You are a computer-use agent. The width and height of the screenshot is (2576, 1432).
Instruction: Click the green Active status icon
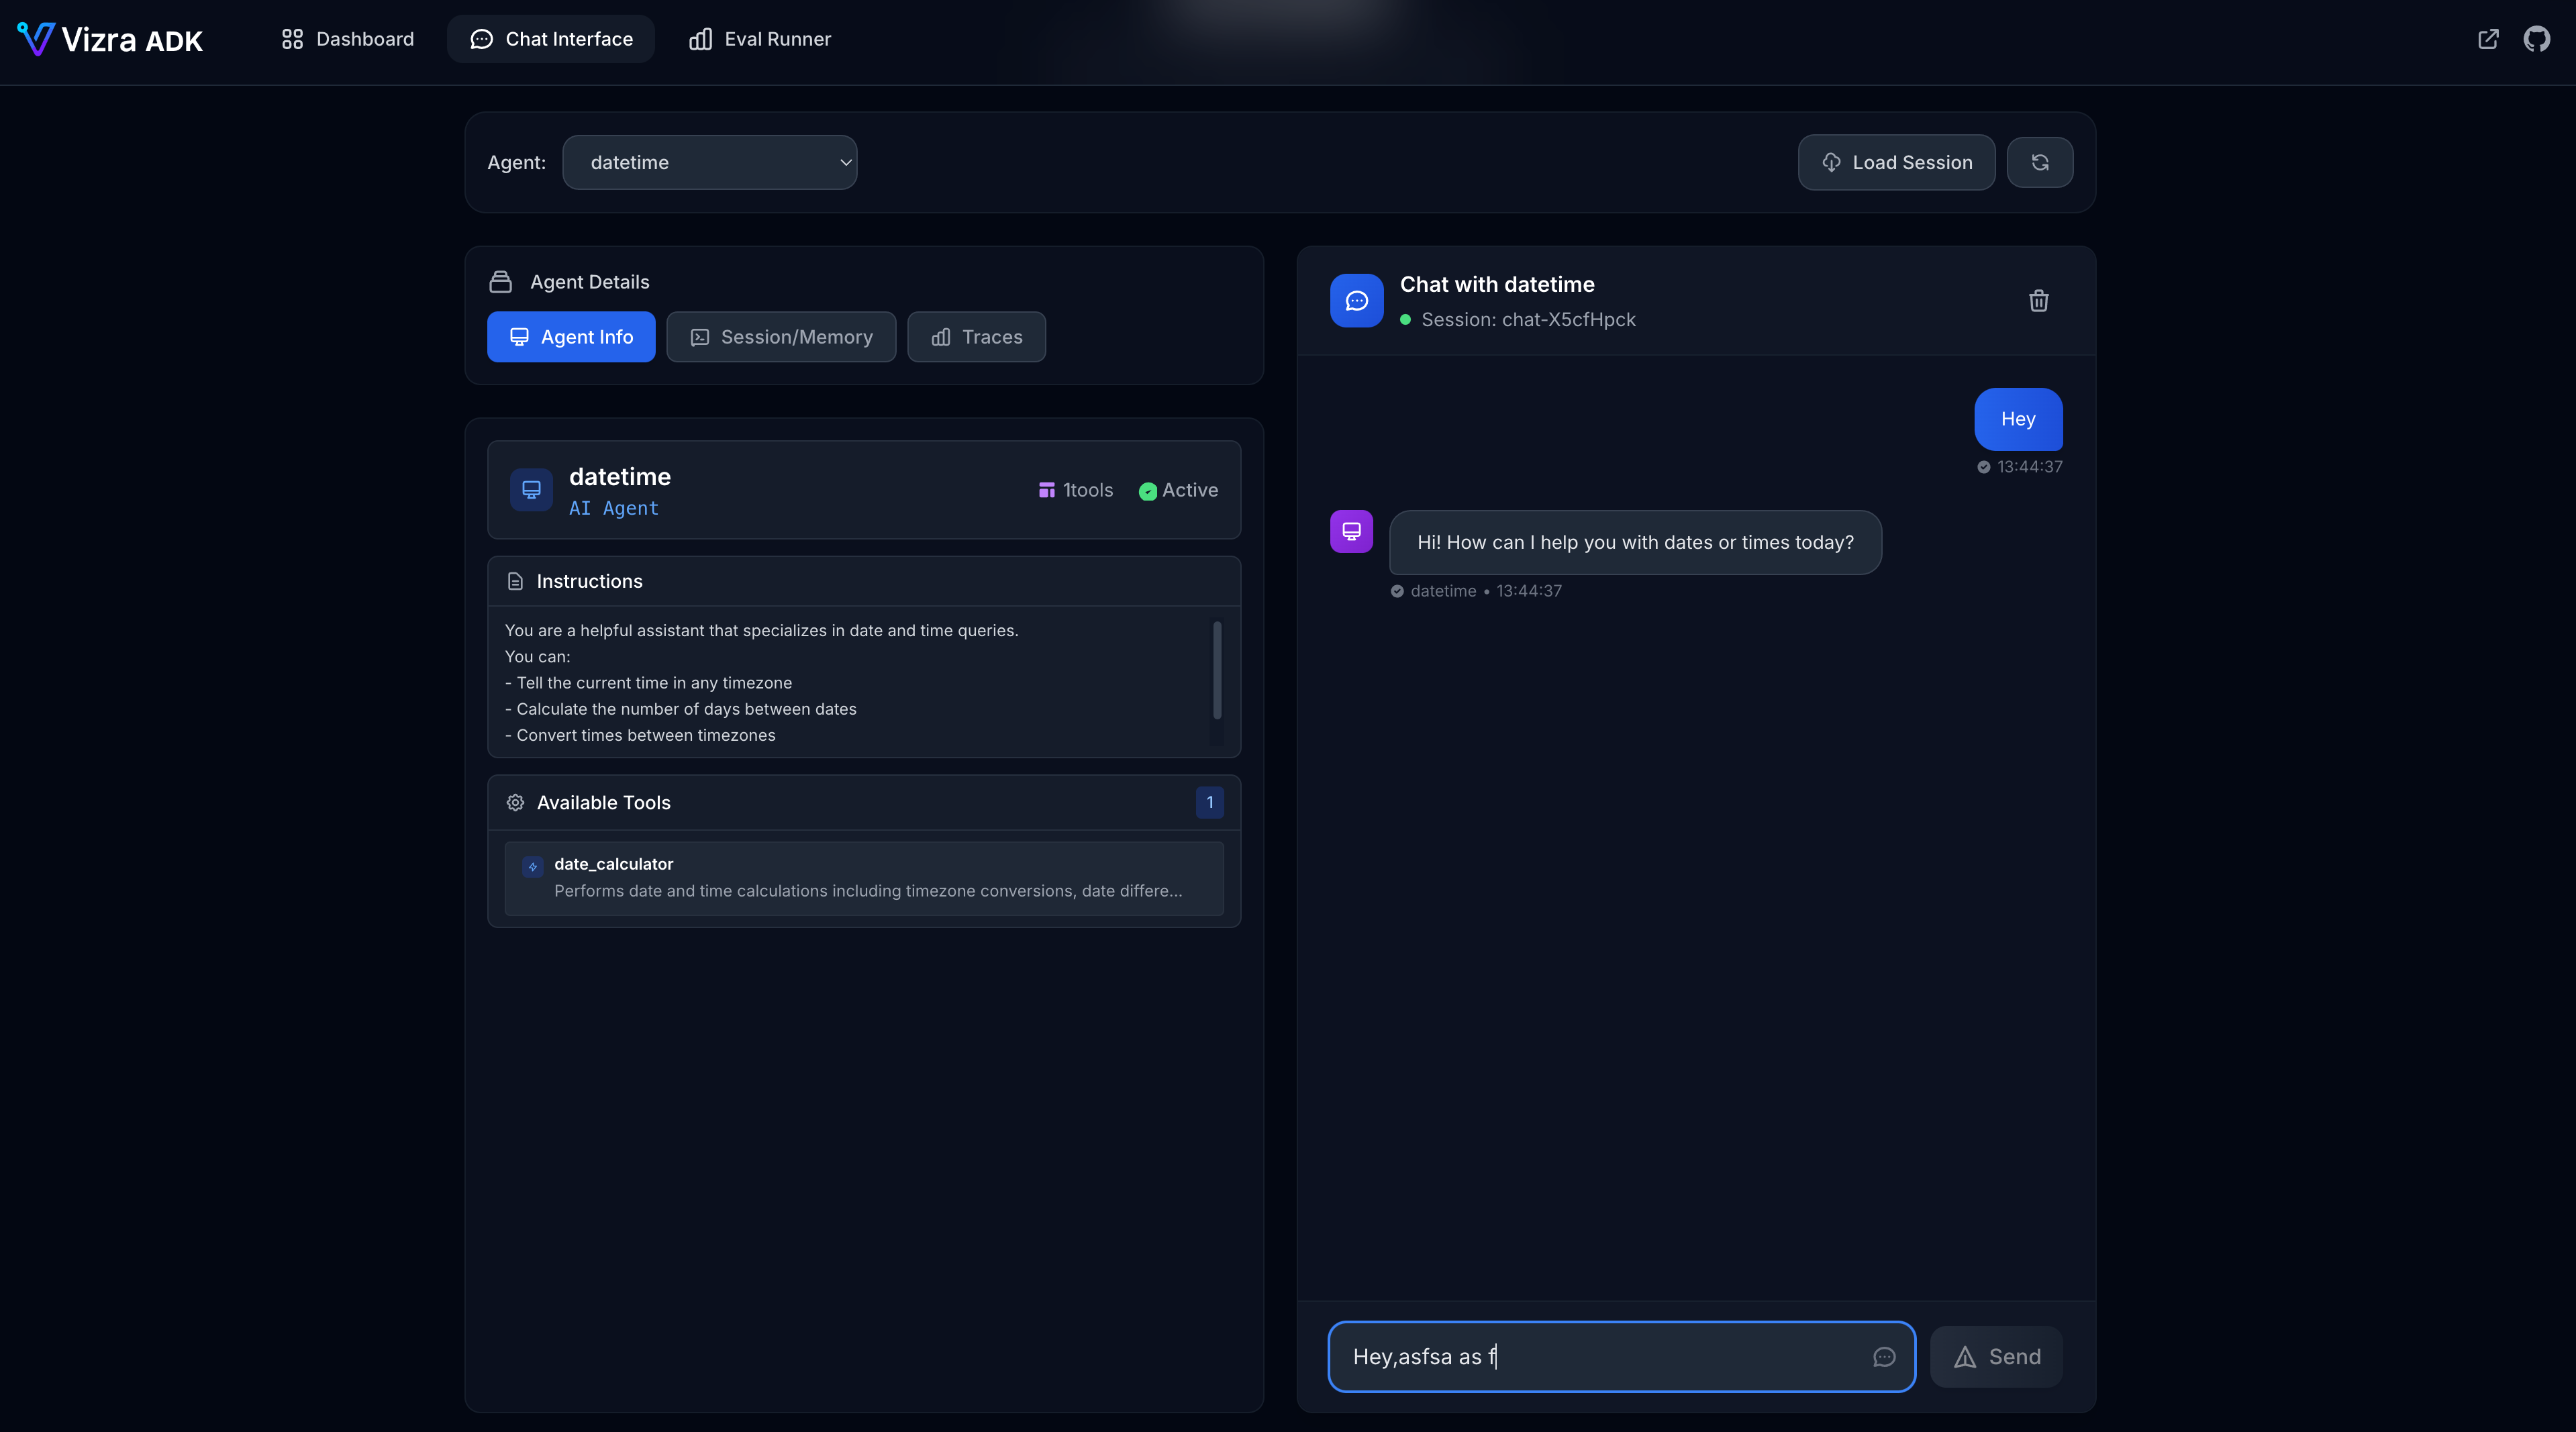1148,491
